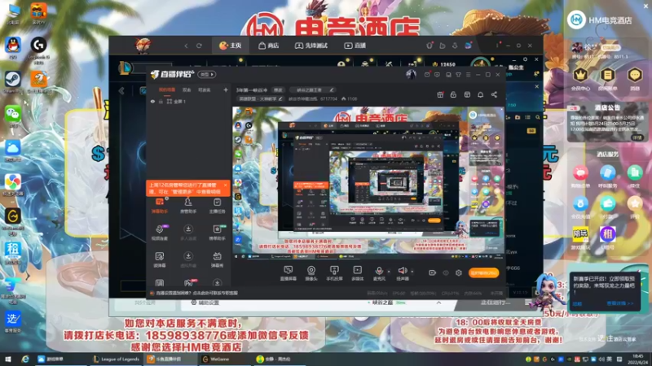652x366 pixels.
Task: Open 会员充值 hotel service
Action: click(580, 207)
